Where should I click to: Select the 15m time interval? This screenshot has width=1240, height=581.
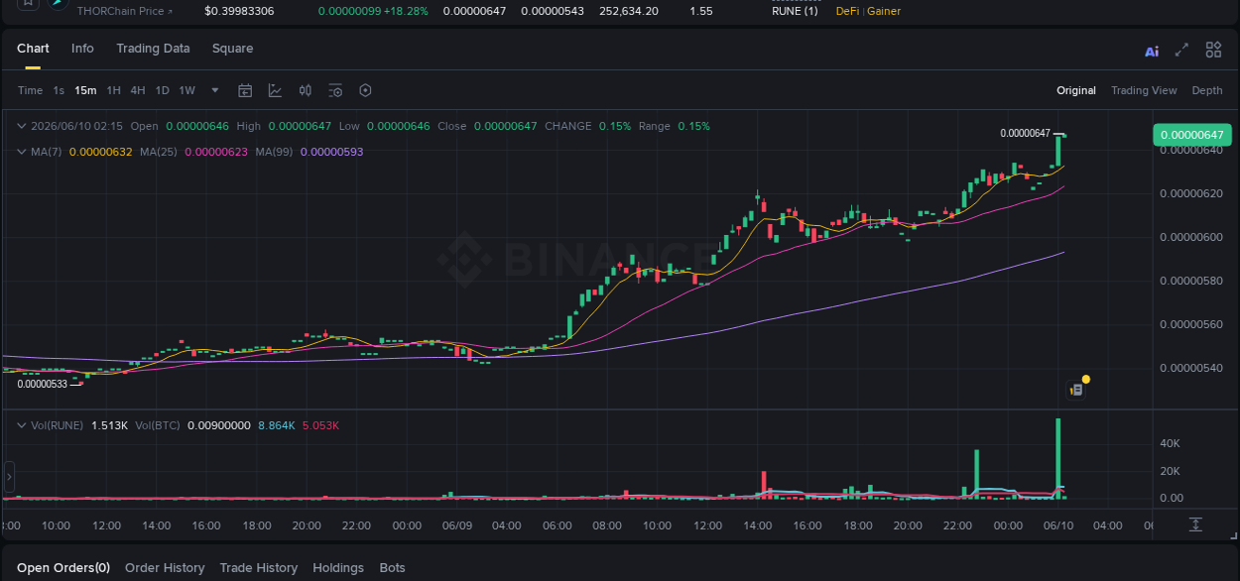click(x=85, y=90)
